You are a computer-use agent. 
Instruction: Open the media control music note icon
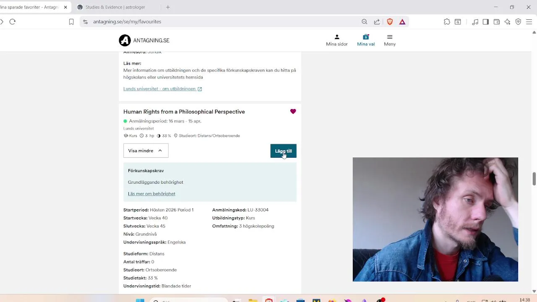tap(475, 22)
